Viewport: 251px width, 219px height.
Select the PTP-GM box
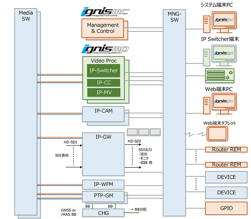(103, 196)
